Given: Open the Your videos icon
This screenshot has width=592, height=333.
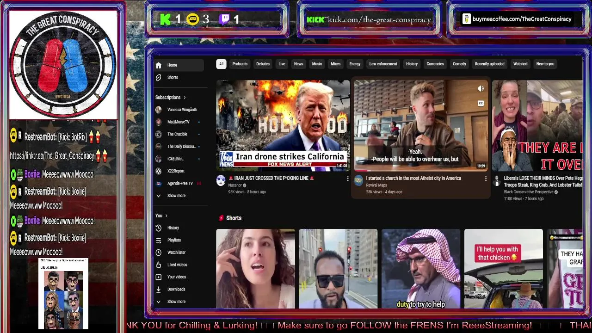Looking at the screenshot, I should 159,277.
